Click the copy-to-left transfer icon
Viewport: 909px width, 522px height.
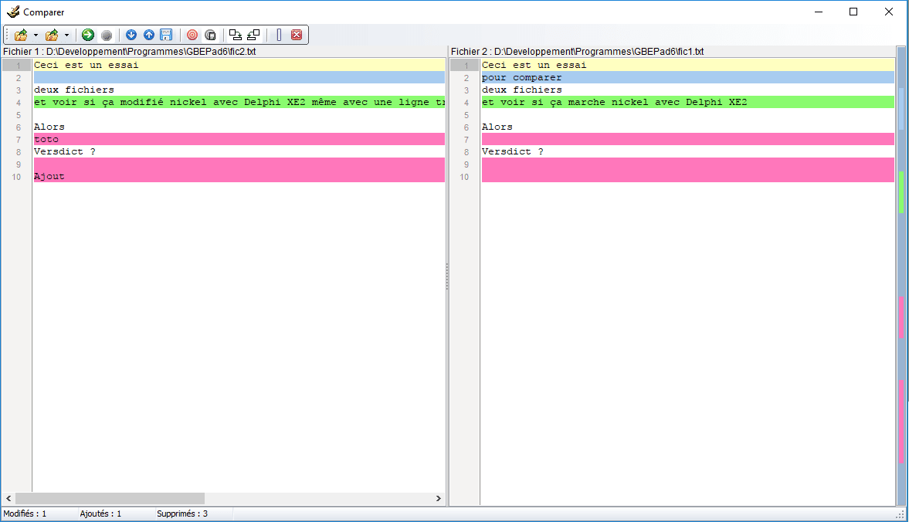coord(253,36)
